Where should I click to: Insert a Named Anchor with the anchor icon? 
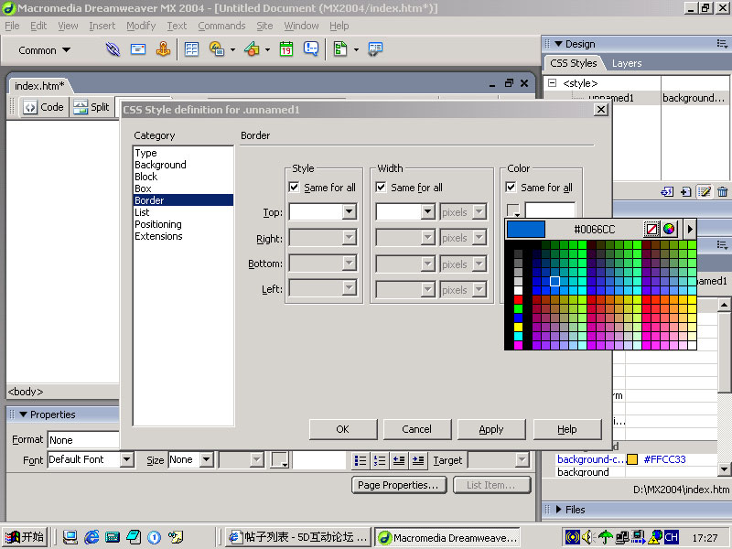point(163,49)
